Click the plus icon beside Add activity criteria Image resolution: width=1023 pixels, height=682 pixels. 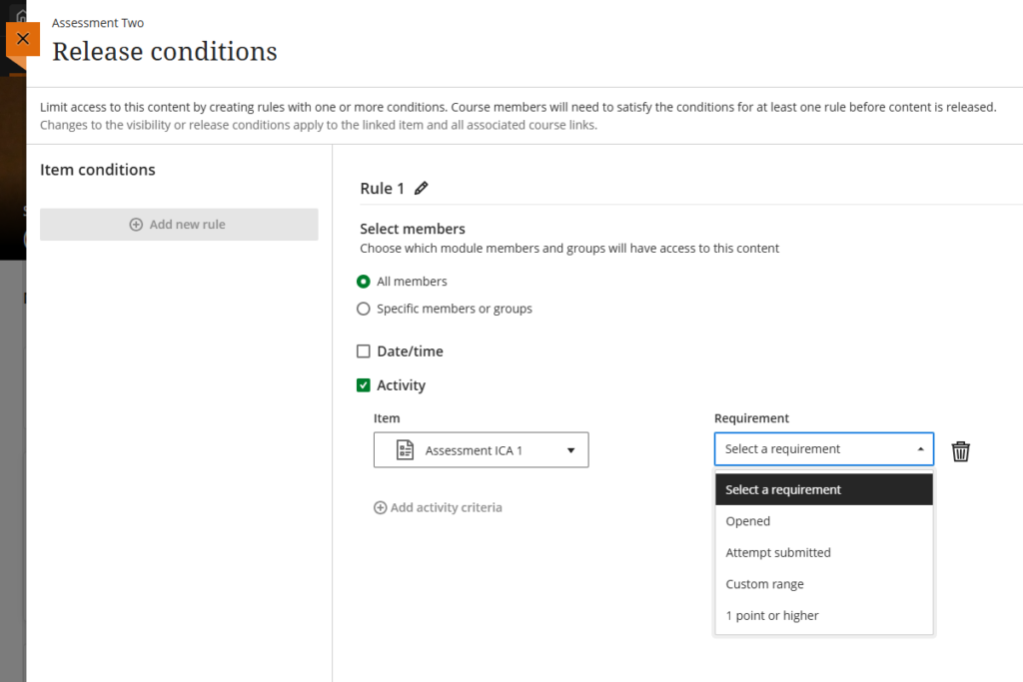click(x=380, y=508)
